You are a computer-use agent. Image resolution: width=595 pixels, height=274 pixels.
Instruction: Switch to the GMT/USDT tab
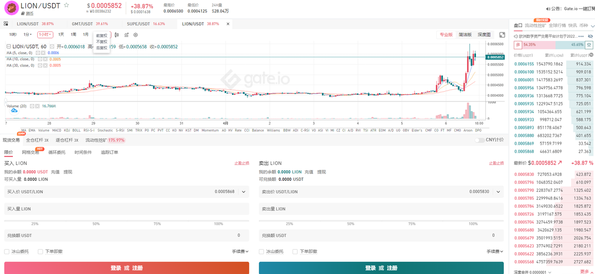(90, 24)
